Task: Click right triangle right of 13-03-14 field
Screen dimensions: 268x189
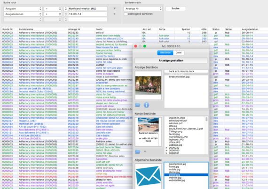Action: pos(115,14)
